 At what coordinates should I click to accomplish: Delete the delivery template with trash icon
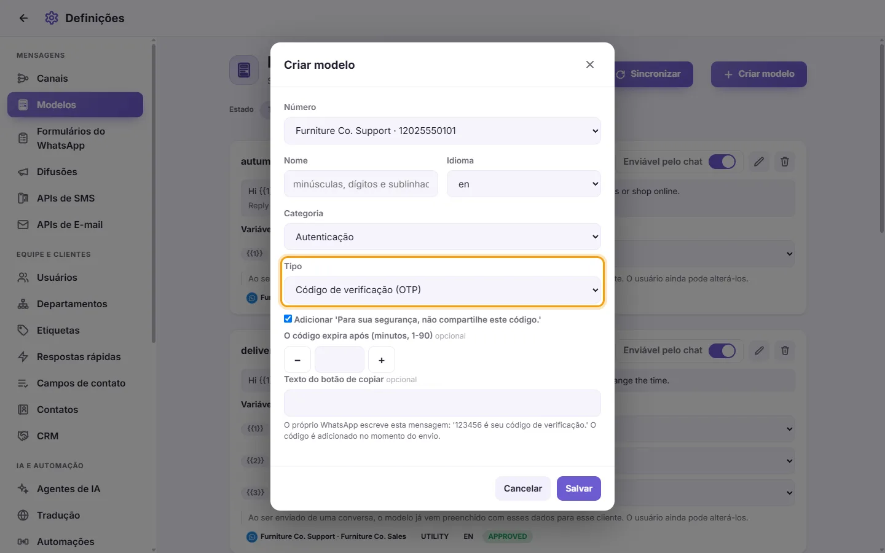coord(785,350)
